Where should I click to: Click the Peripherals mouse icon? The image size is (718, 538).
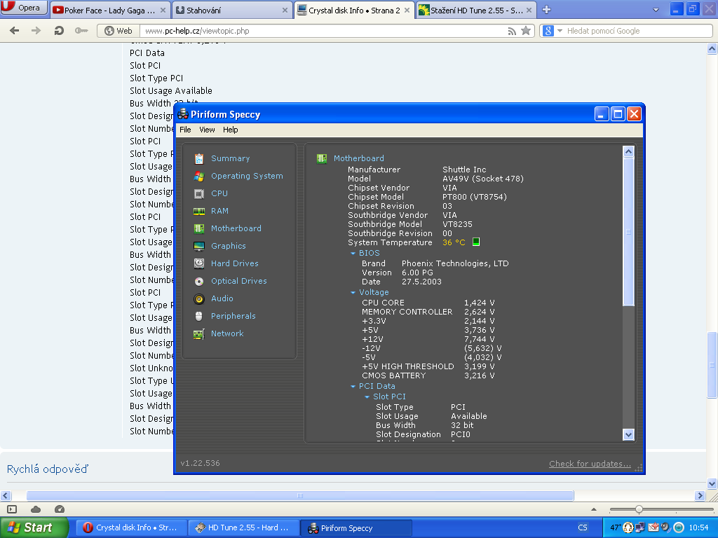[198, 316]
